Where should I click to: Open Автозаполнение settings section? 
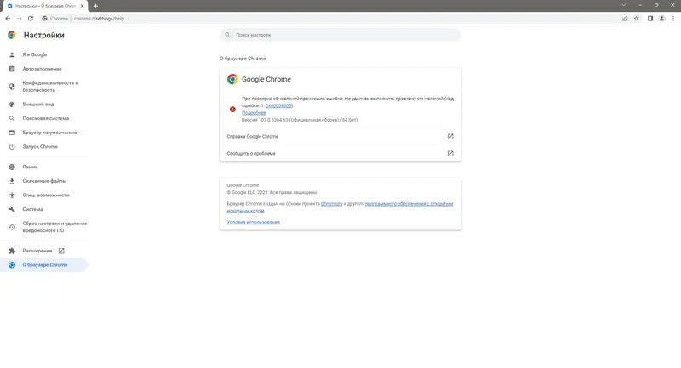[x=42, y=69]
